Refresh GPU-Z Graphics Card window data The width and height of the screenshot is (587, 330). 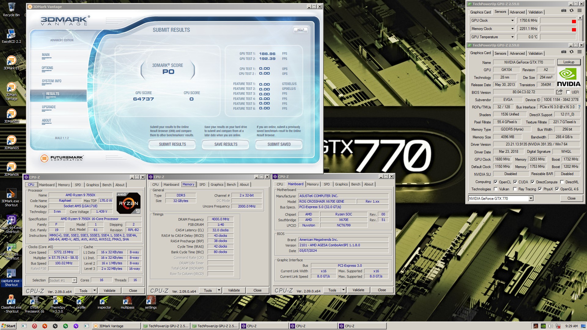click(x=571, y=52)
